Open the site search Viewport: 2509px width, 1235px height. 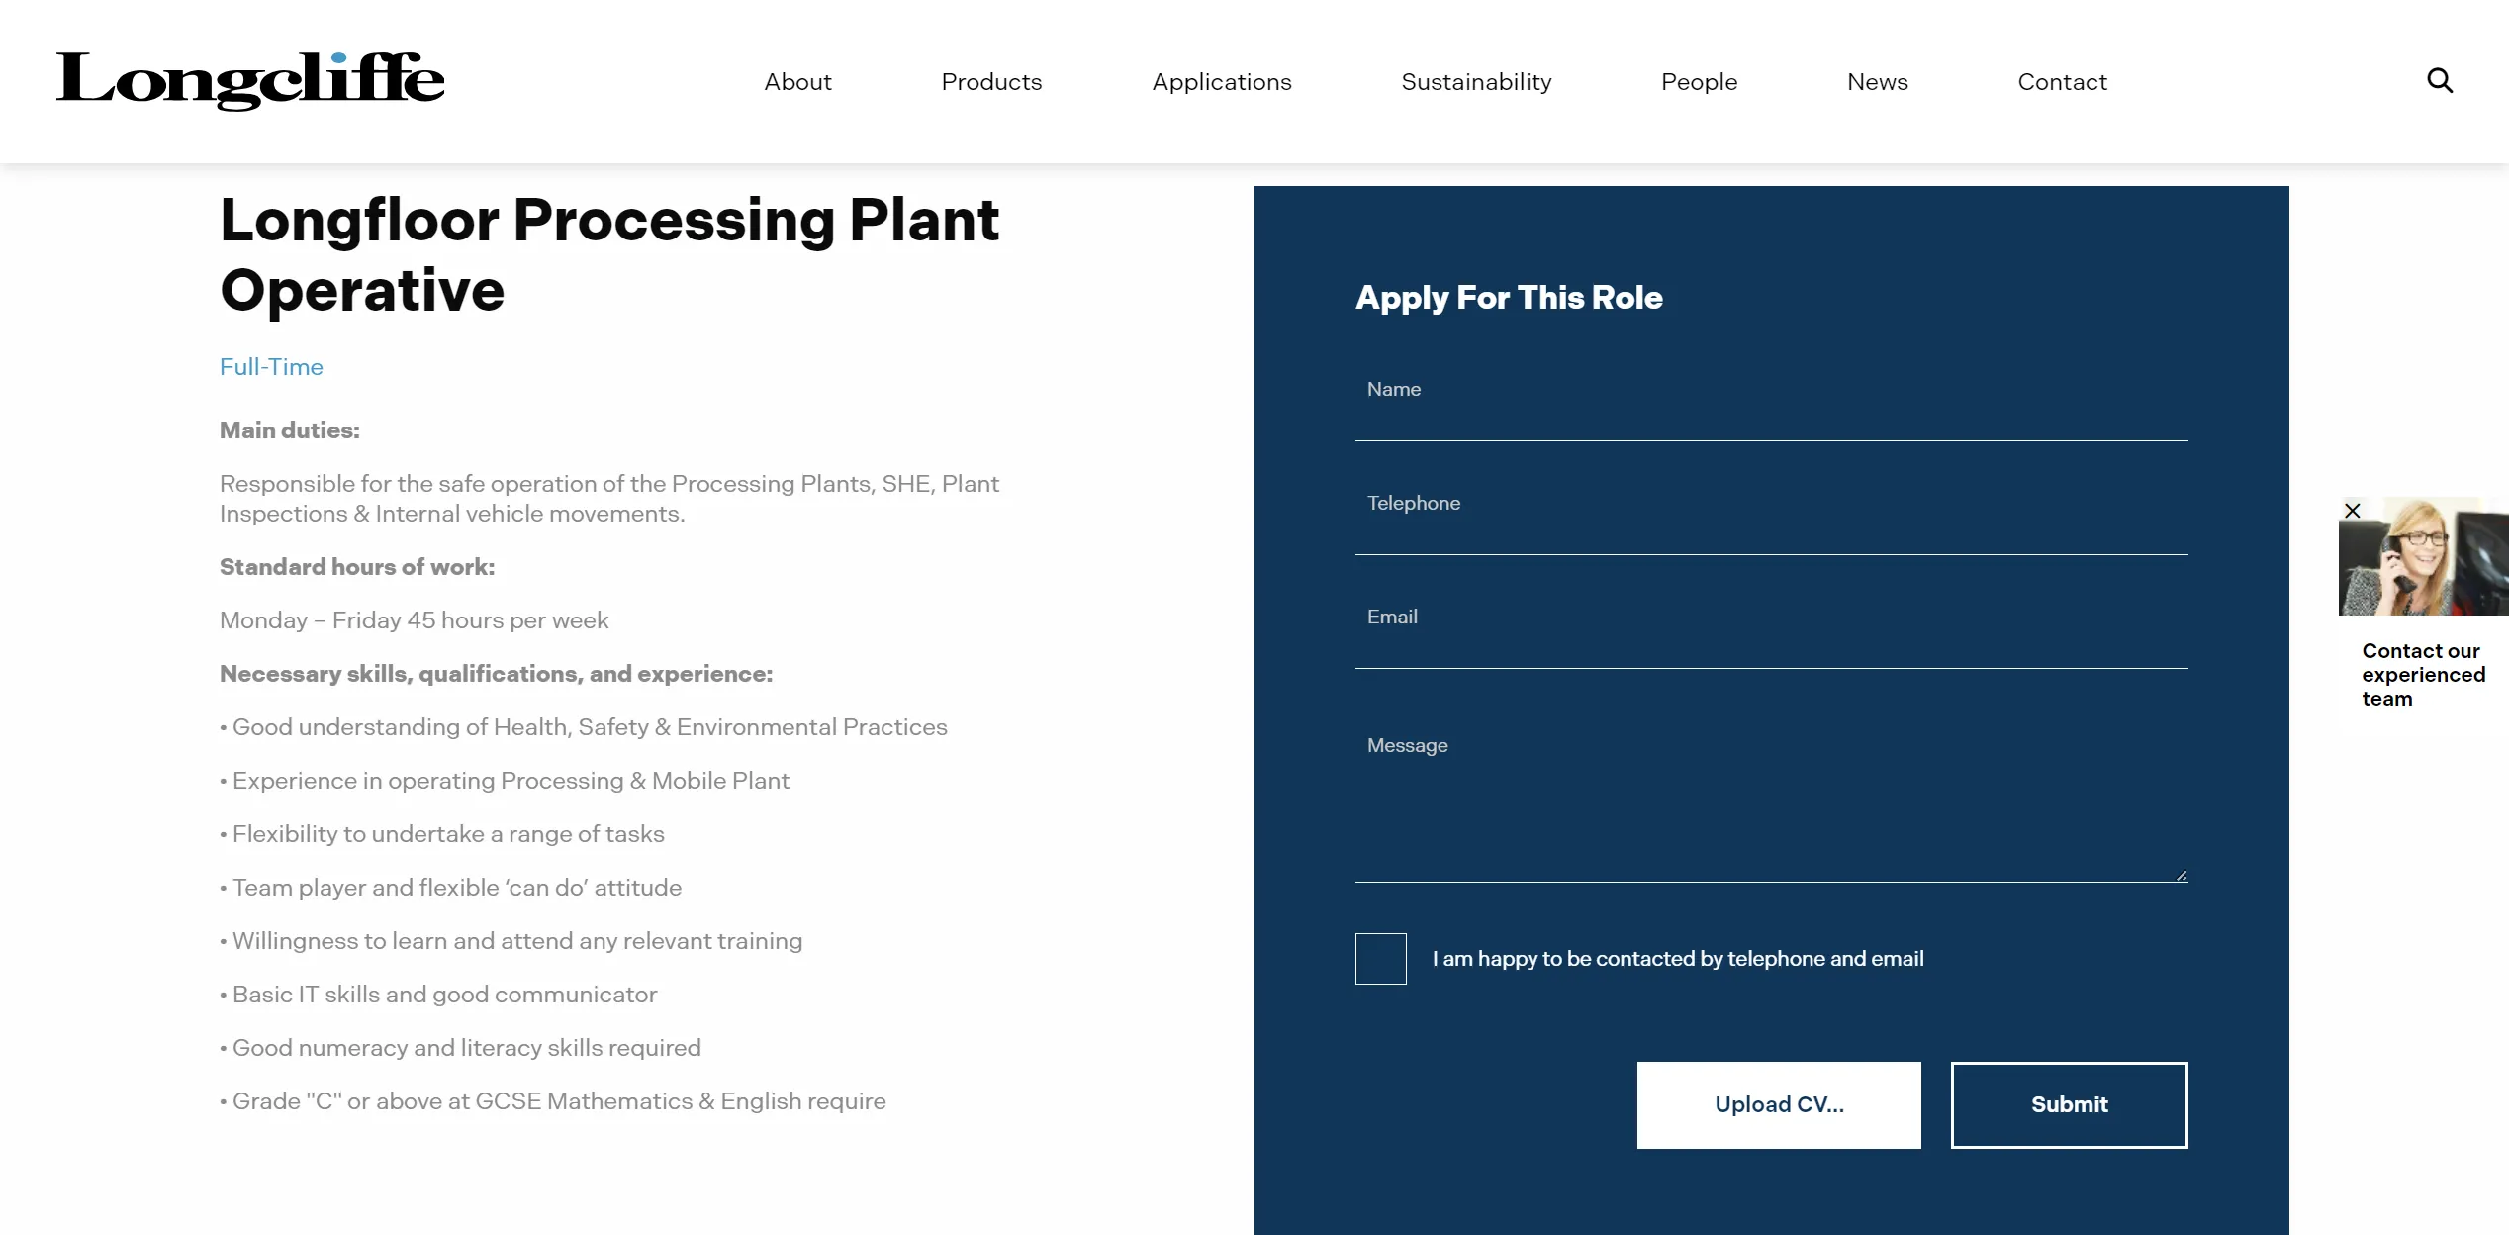tap(2438, 80)
